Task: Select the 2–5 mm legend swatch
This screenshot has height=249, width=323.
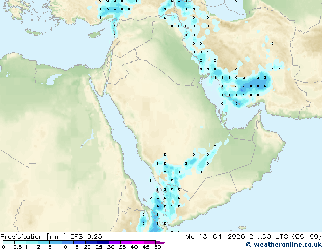Action: point(44,242)
